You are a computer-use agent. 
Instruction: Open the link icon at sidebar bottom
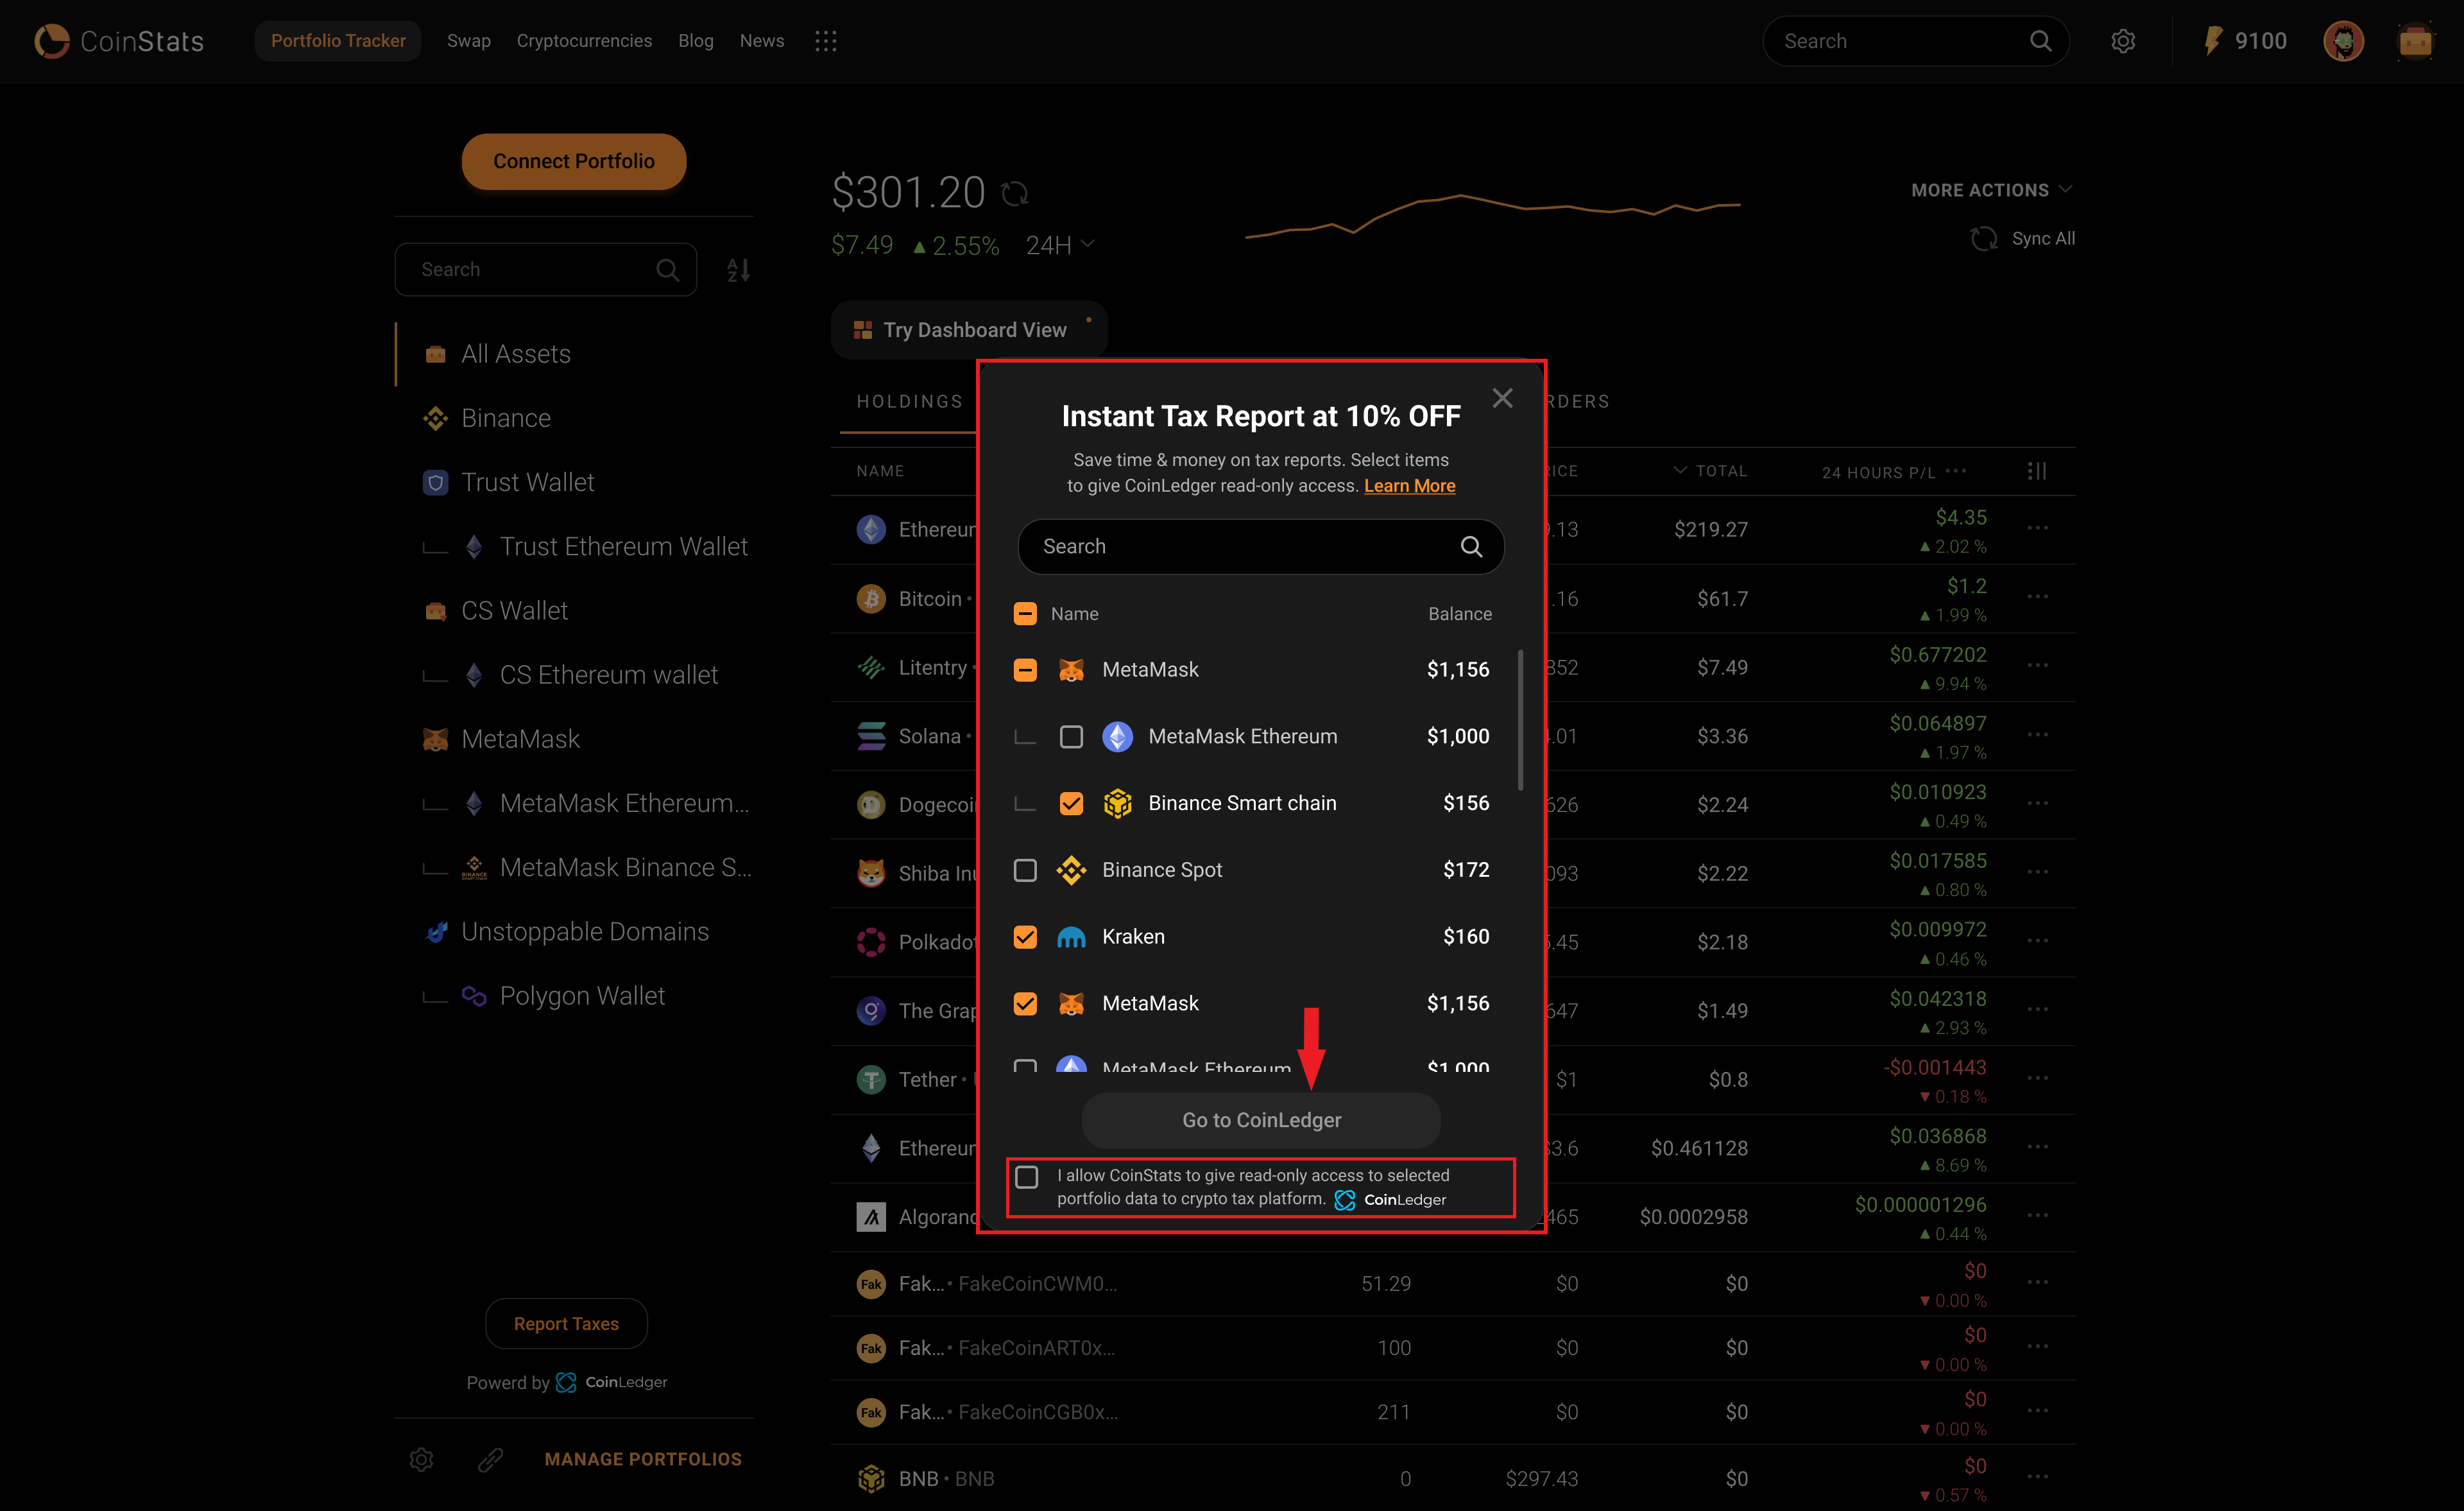[x=490, y=1459]
